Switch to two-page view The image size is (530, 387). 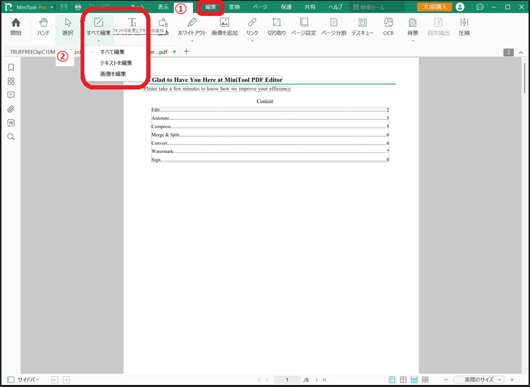(x=403, y=380)
